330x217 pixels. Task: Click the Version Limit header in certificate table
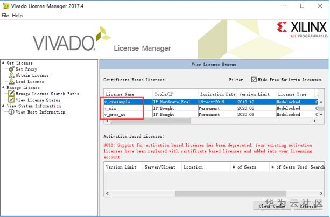tap(257, 94)
